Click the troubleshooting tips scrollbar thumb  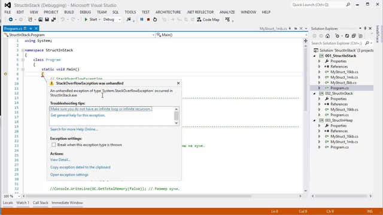click(x=176, y=116)
